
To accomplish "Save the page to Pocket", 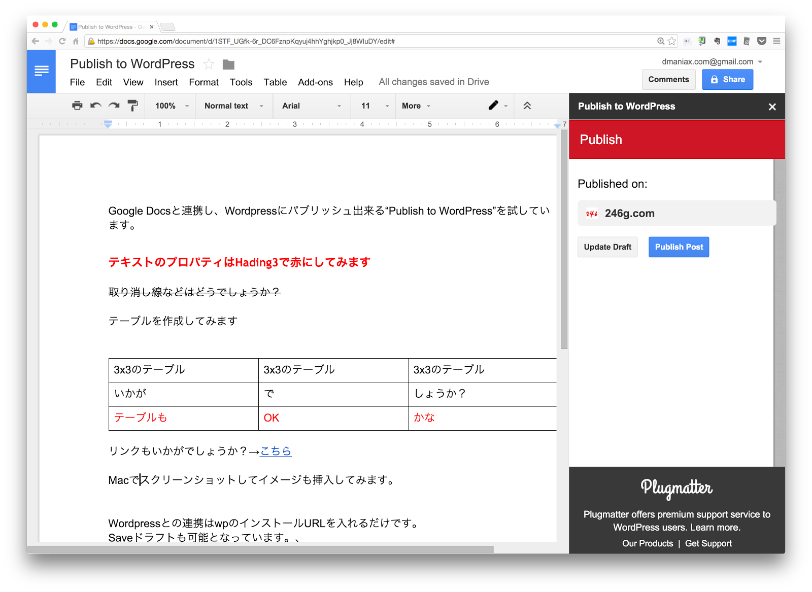I will coord(762,41).
